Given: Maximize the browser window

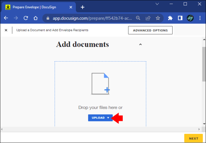Looking at the screenshot, I should tap(185, 4).
